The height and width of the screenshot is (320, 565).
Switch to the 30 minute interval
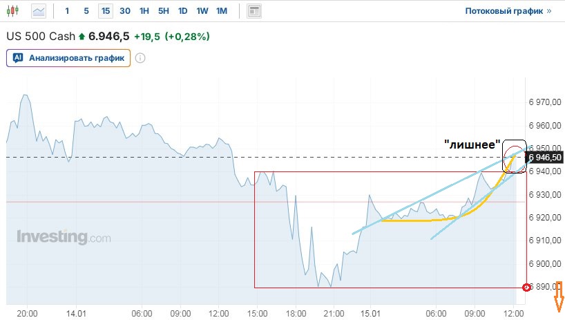click(x=124, y=11)
